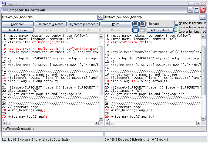Select left line 18 if(isset lang
The height and width of the screenshot is (143, 208).
[51, 78]
